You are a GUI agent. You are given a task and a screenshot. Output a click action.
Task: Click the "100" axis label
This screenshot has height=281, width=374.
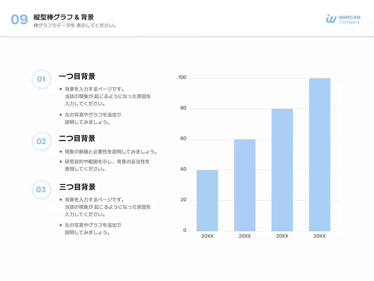[183, 77]
